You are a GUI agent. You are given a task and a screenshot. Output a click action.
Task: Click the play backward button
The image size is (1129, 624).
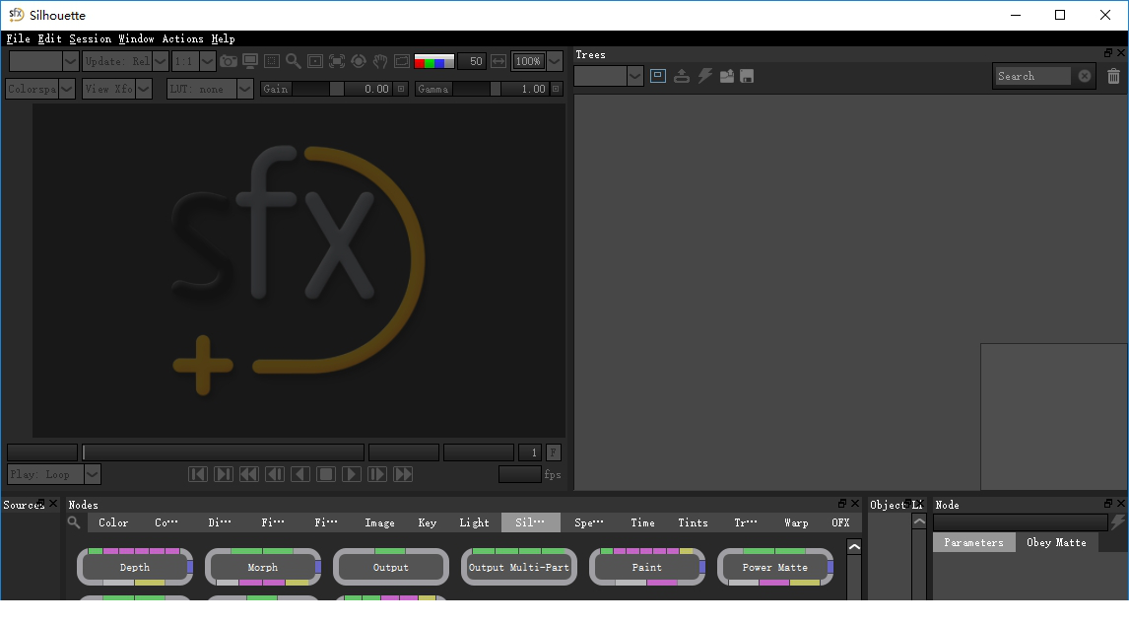(x=301, y=474)
